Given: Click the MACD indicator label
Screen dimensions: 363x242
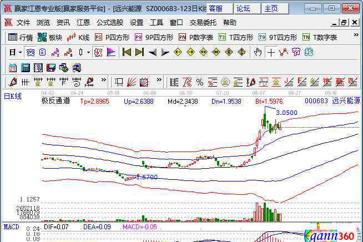Looking at the screenshot, I should 11,227.
